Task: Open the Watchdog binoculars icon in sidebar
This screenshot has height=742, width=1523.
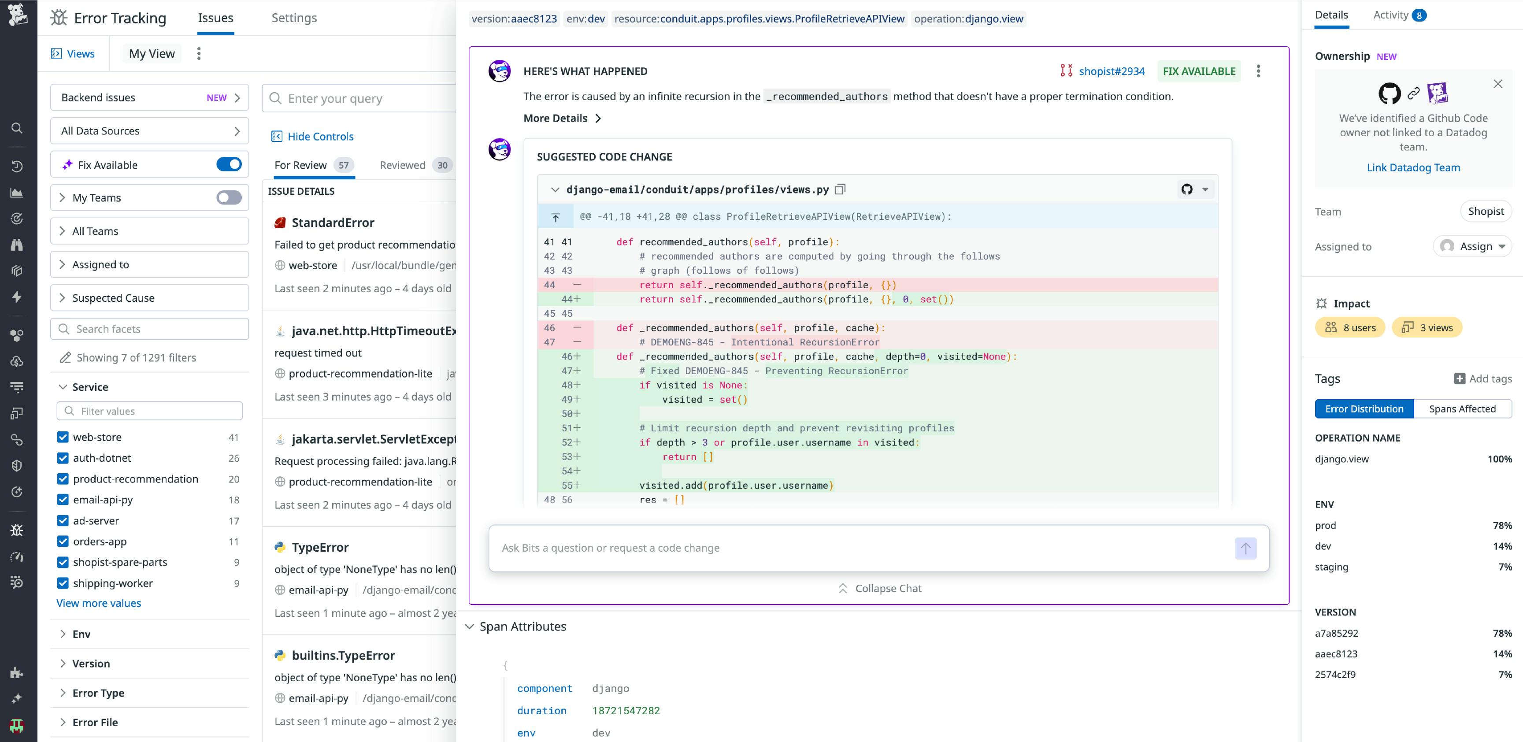Action: click(x=17, y=244)
